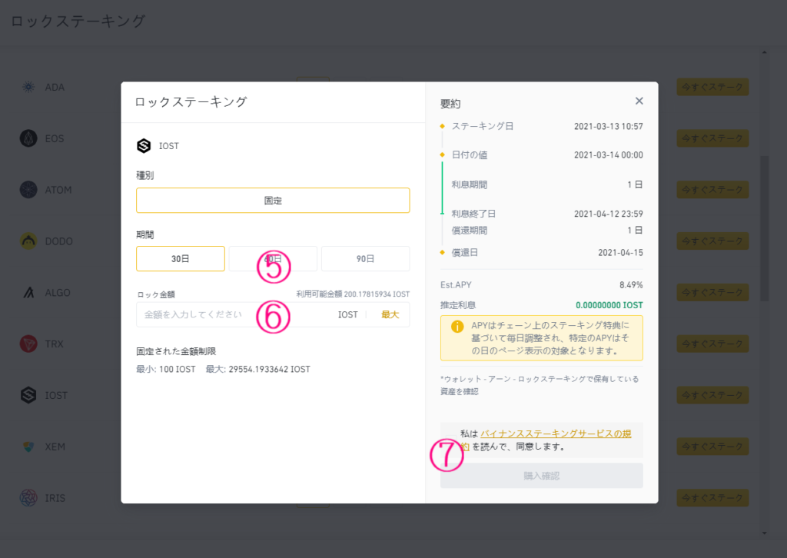Click the IOST unit label in amount field
787x558 pixels.
point(348,314)
